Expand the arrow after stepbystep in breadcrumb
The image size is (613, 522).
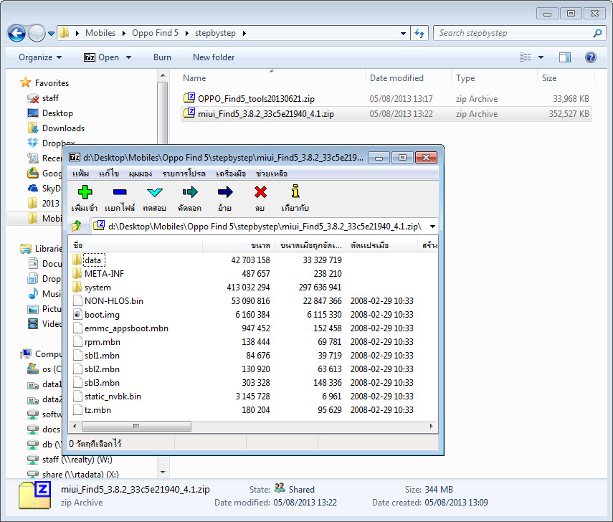pyautogui.click(x=244, y=33)
